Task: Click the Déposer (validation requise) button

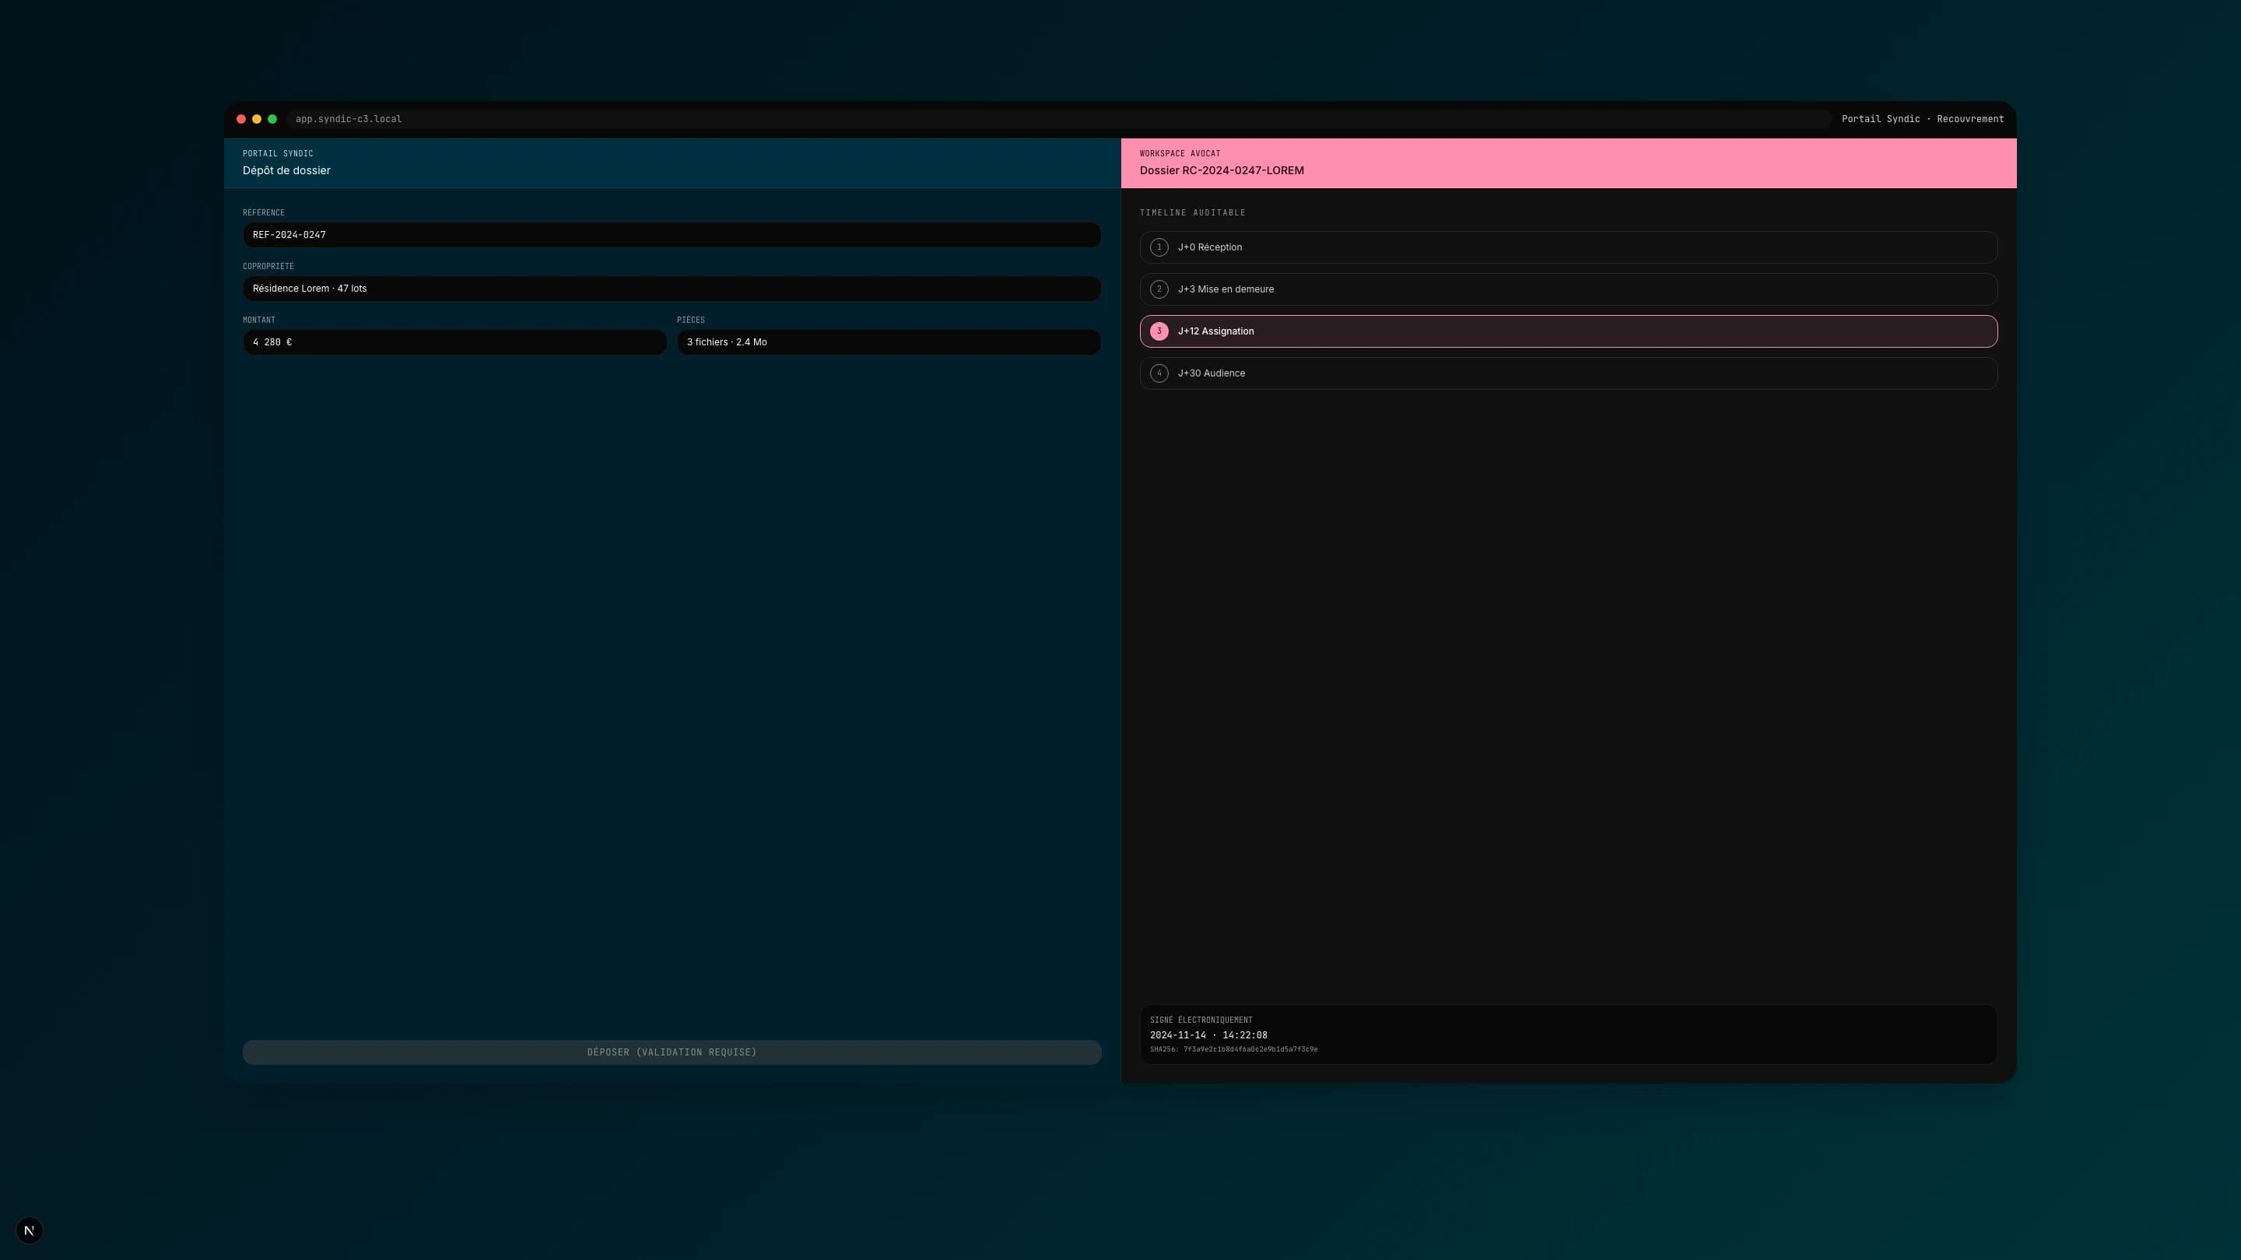Action: point(672,1052)
